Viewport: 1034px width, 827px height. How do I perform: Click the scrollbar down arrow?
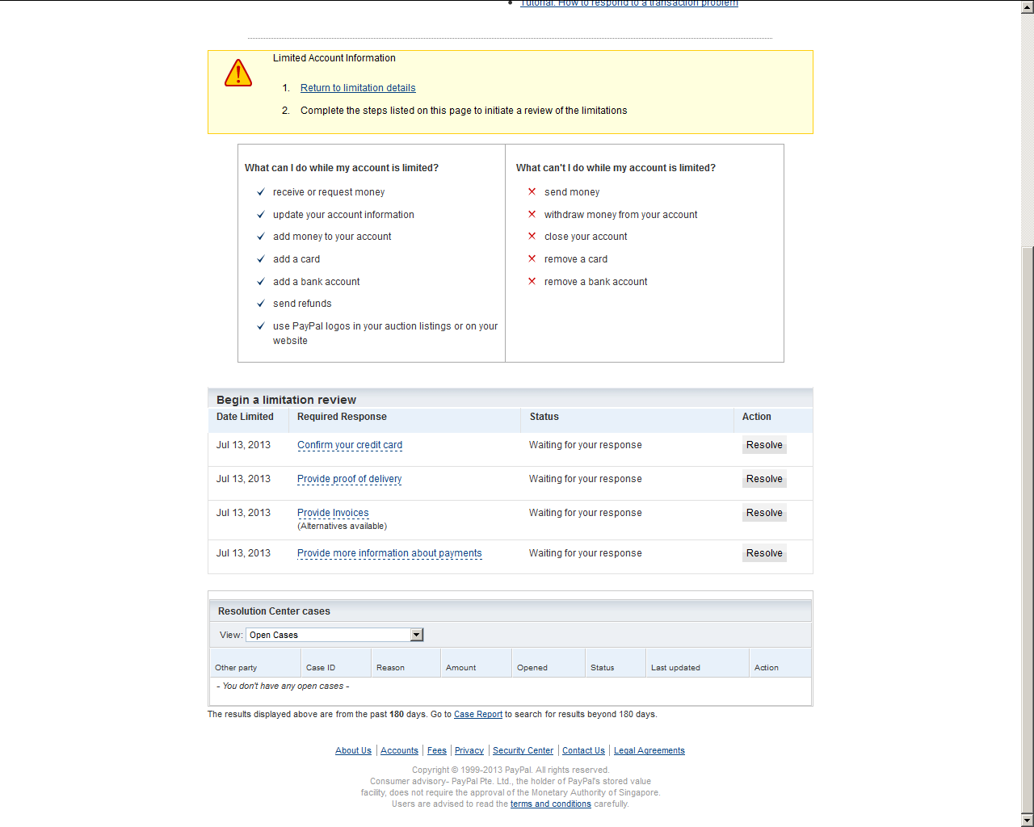pyautogui.click(x=1028, y=821)
